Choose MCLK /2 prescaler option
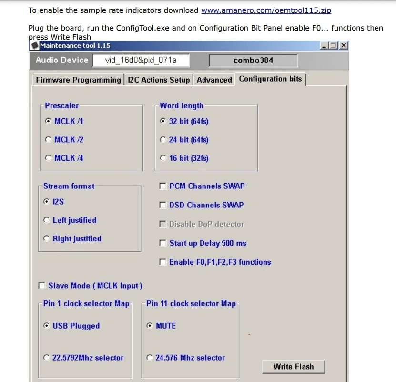 (x=64, y=140)
